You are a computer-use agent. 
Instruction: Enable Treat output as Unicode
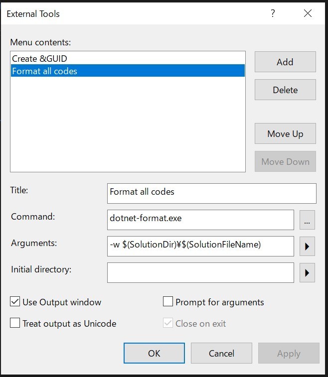(15, 323)
